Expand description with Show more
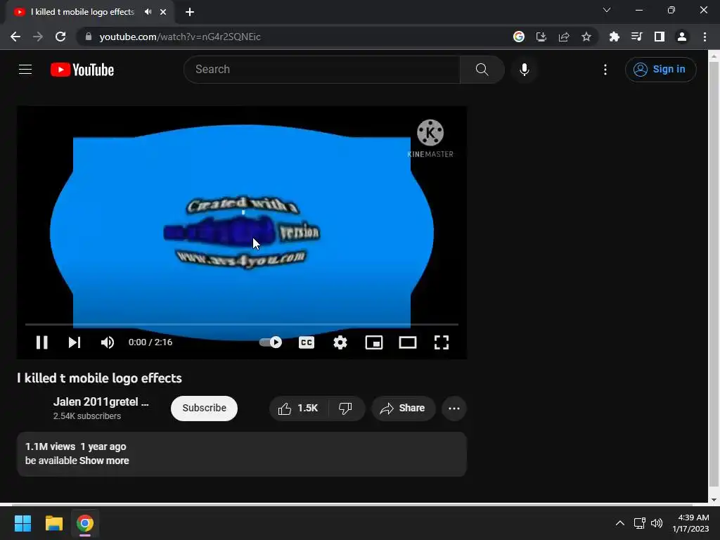 (x=104, y=461)
